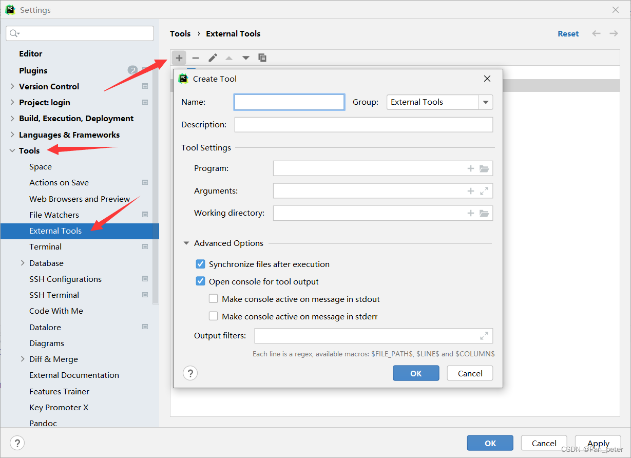Browse for Working directory folder icon

click(x=484, y=213)
